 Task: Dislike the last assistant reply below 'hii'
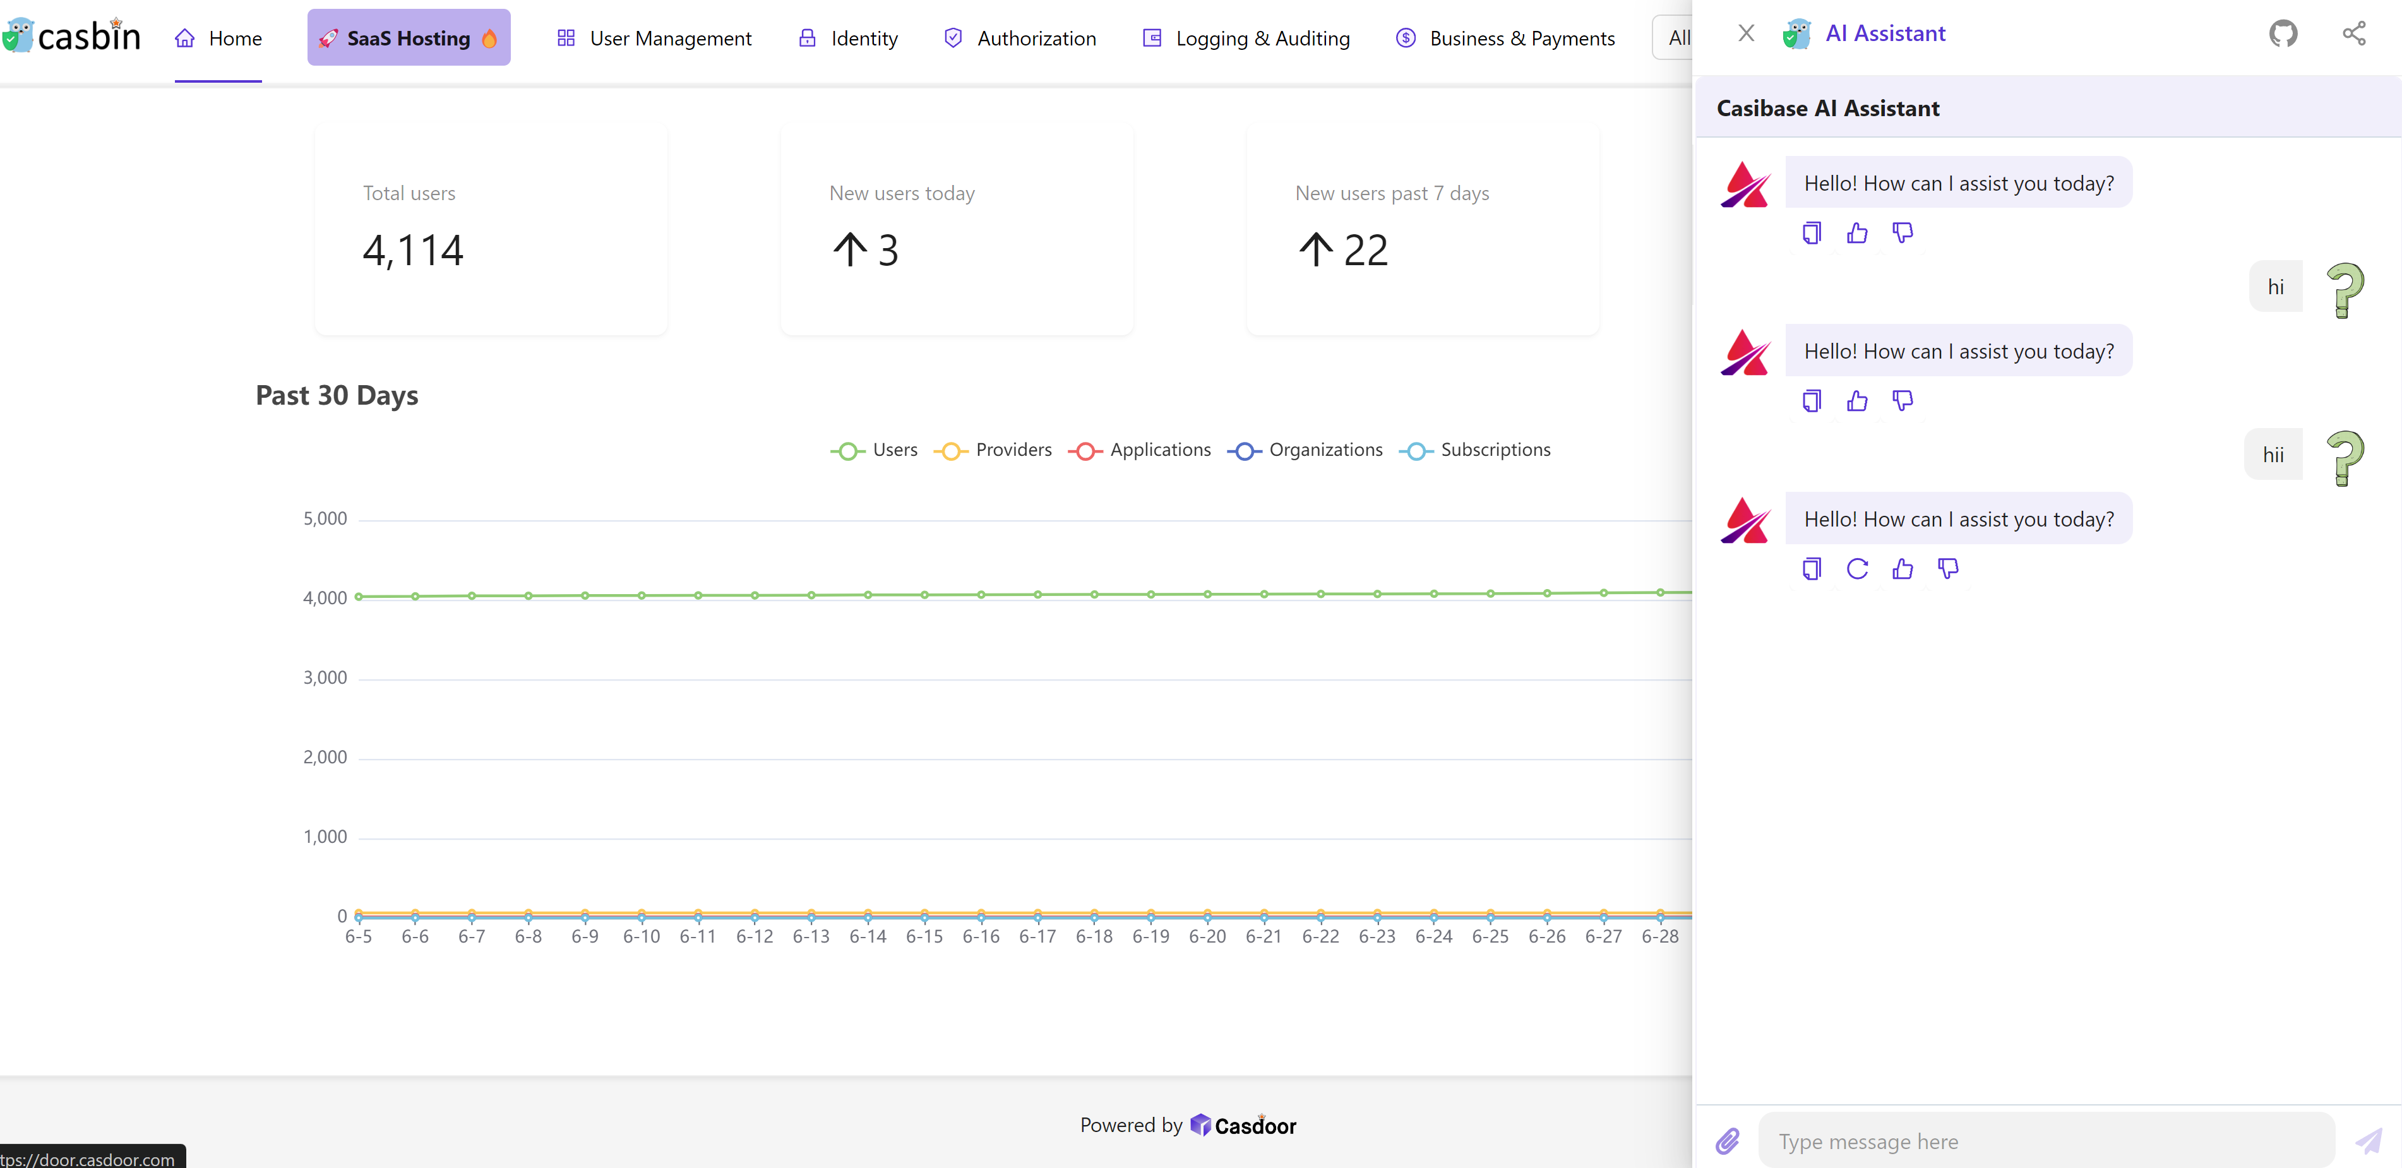1949,568
